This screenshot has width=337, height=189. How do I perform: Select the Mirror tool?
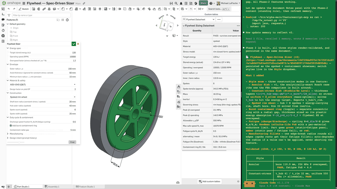click(114, 9)
